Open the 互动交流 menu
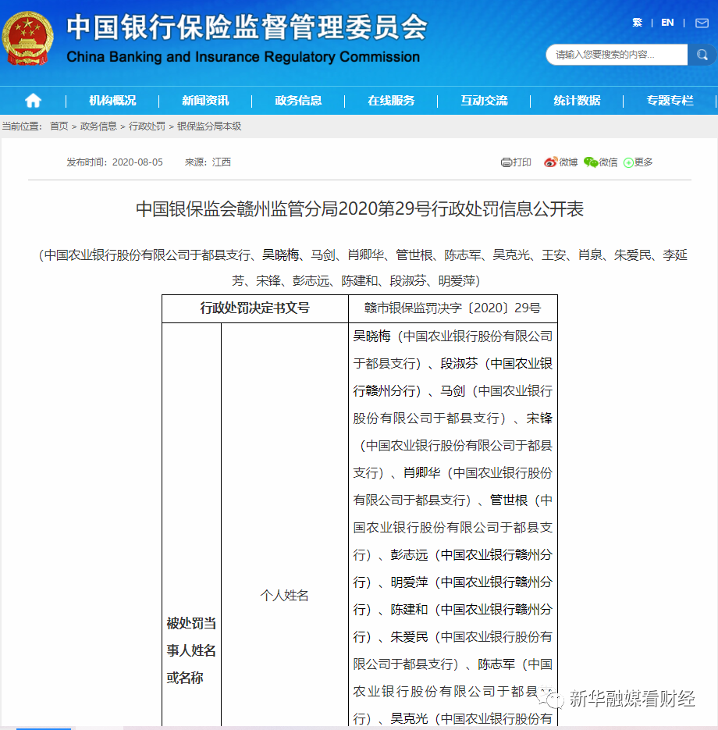This screenshot has width=718, height=730. tap(484, 101)
